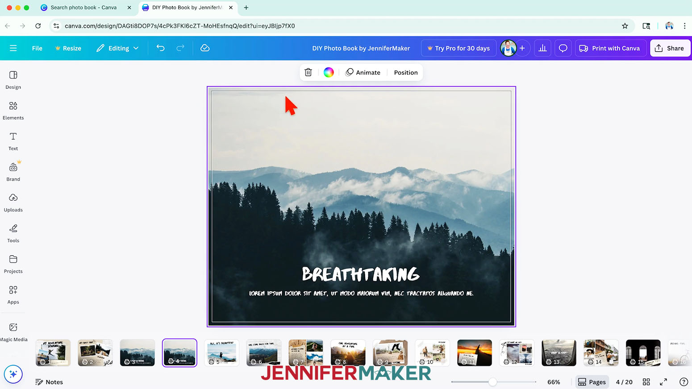
Task: Open the analytics chart icon
Action: (x=542, y=48)
